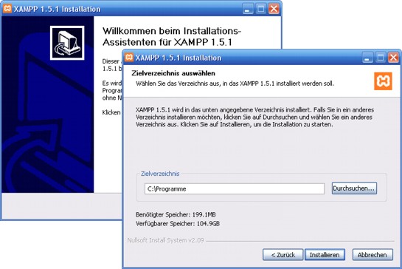Maximize the background welcome window
Viewport: 402px width, 269px height.
pyautogui.click(x=260, y=9)
